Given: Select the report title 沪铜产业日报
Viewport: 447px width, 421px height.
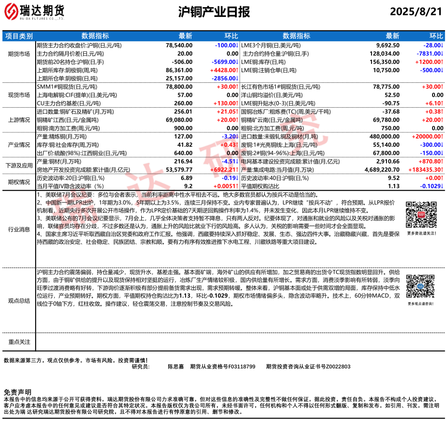Looking at the screenshot, I should (214, 12).
